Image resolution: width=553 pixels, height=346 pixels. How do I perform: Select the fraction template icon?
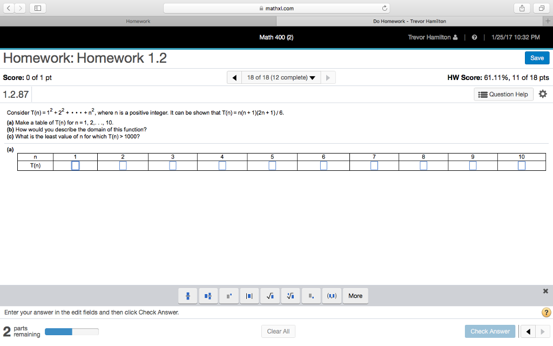click(x=187, y=296)
